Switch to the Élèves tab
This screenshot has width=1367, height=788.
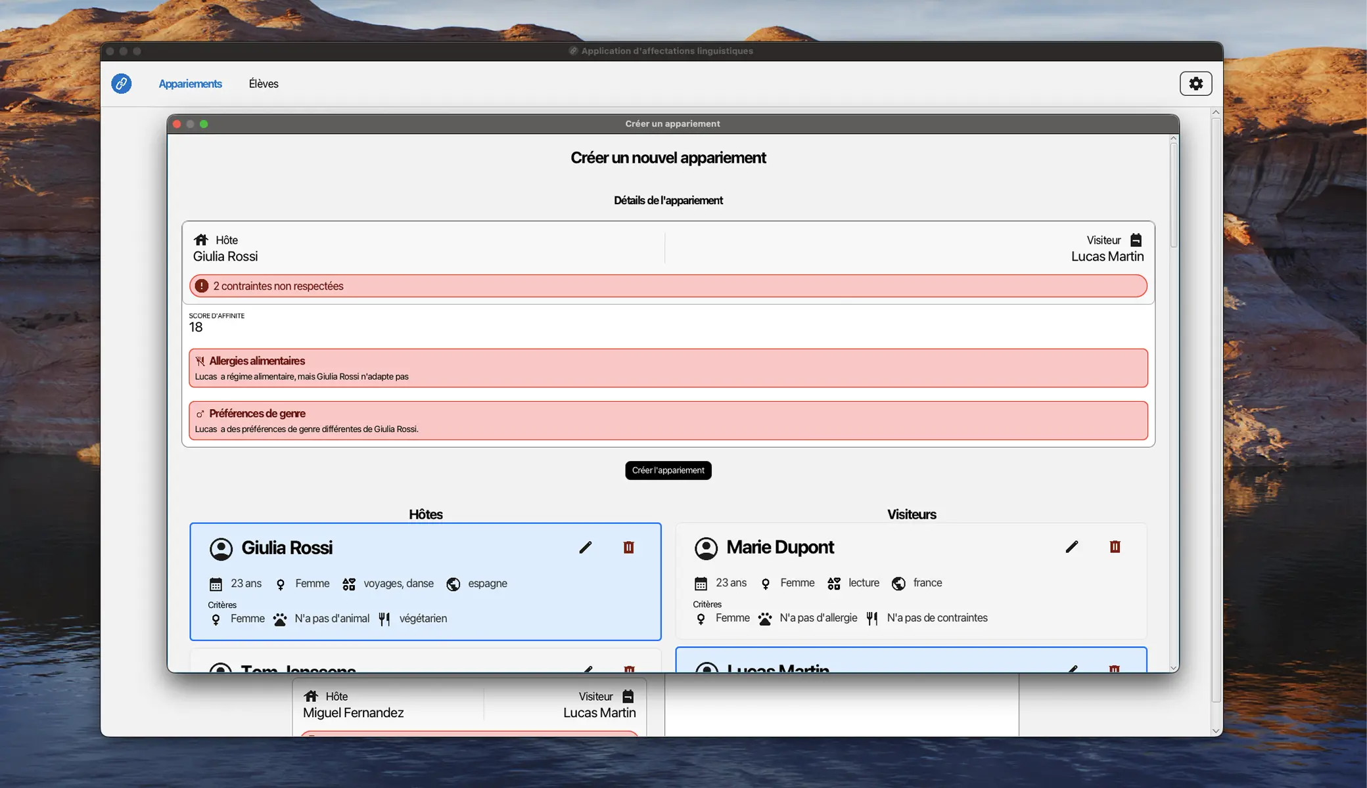(264, 83)
